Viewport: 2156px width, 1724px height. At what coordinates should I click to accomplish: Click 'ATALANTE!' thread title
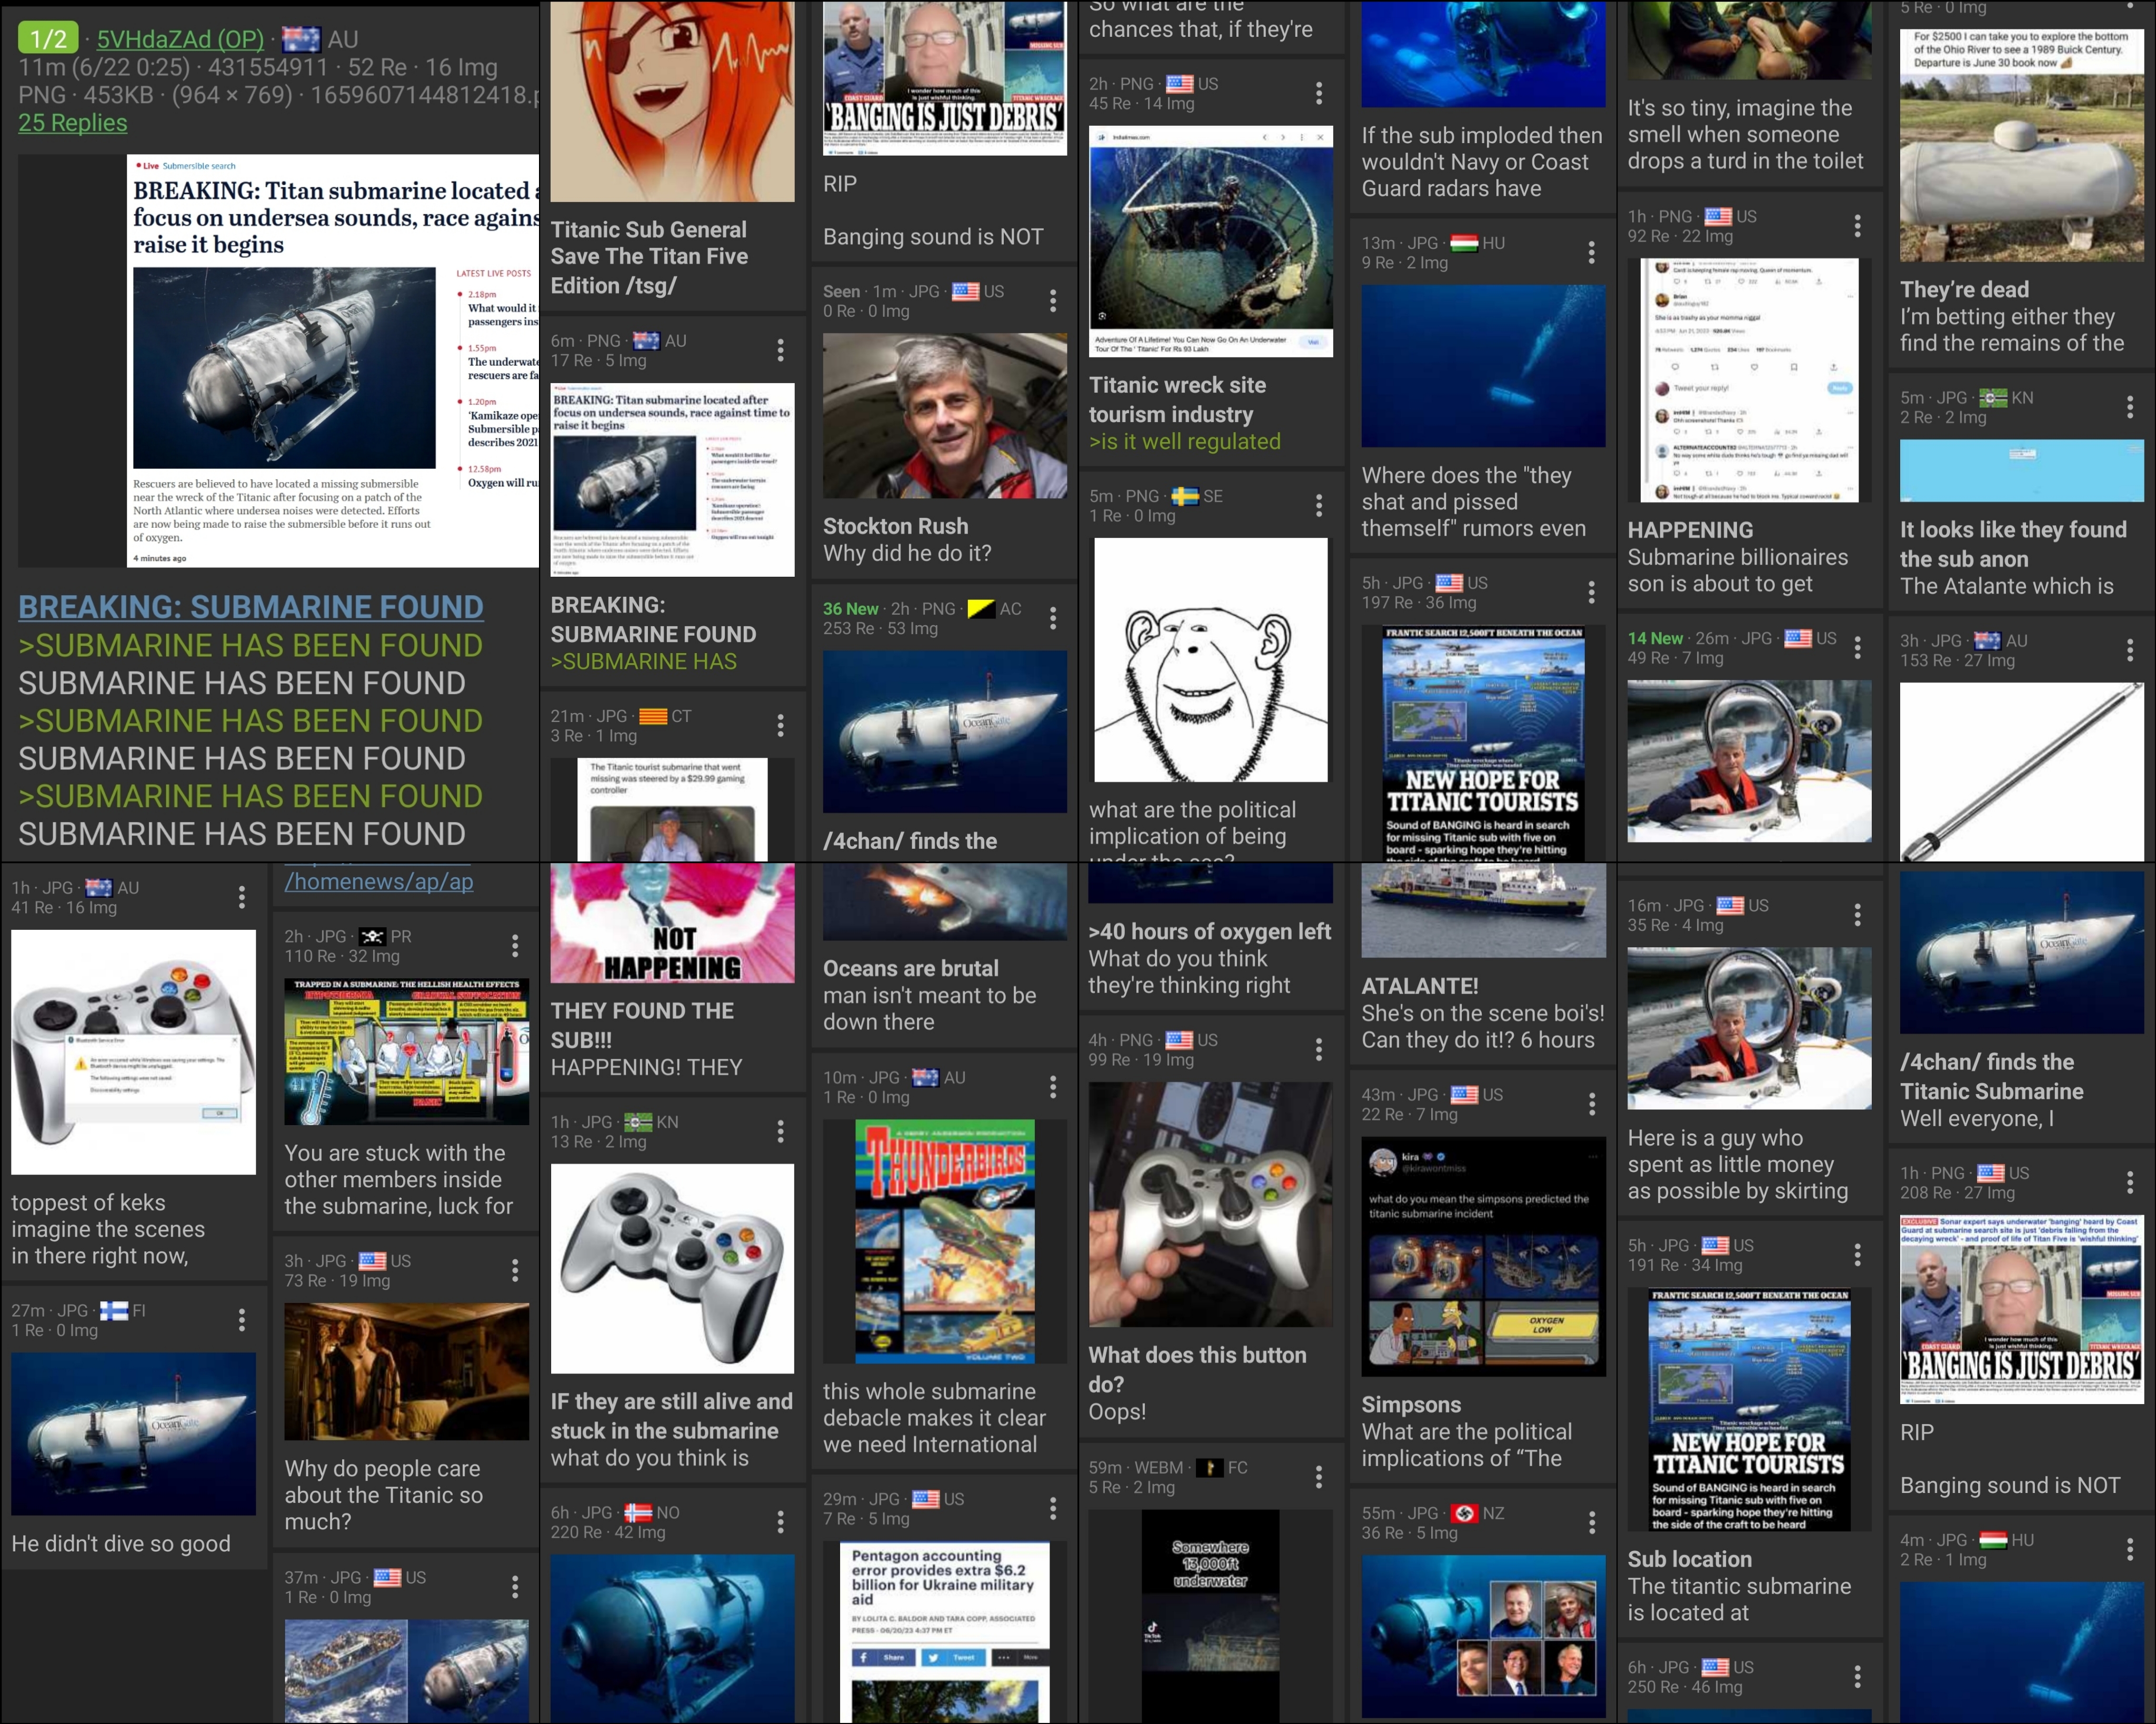pos(1419,986)
